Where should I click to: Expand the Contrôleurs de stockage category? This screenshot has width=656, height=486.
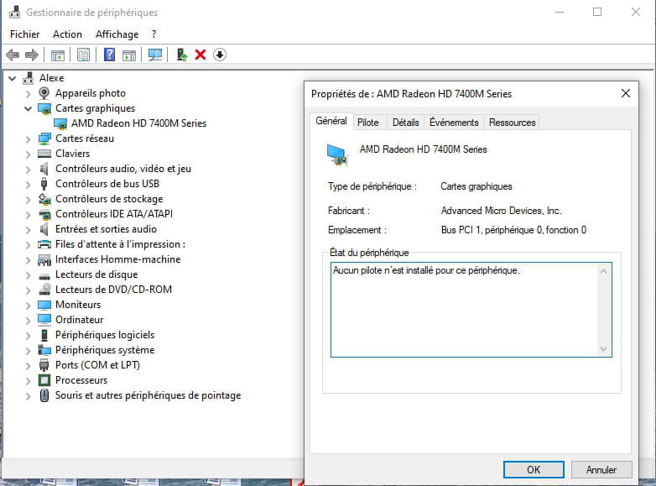pos(28,200)
